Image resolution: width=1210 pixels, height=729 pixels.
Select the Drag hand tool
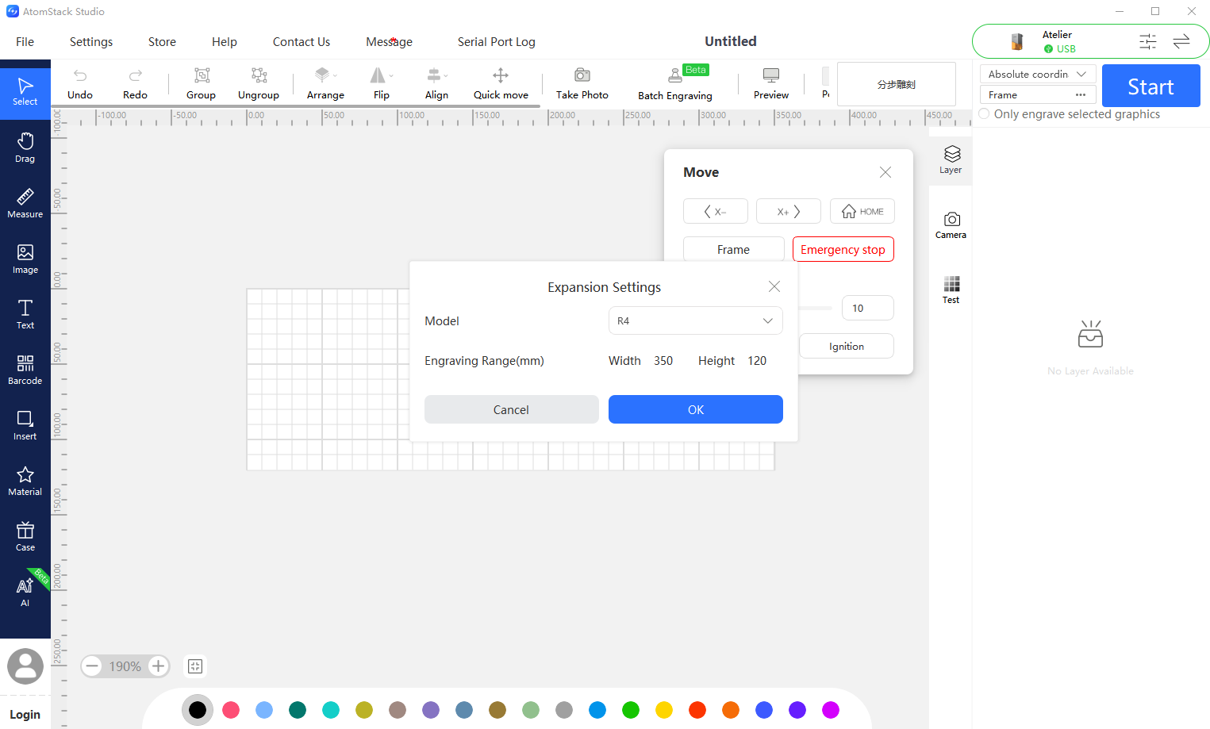coord(25,148)
